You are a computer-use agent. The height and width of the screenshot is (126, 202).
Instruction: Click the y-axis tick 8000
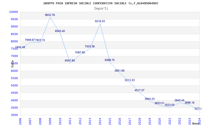pyautogui.click(x=14, y=41)
